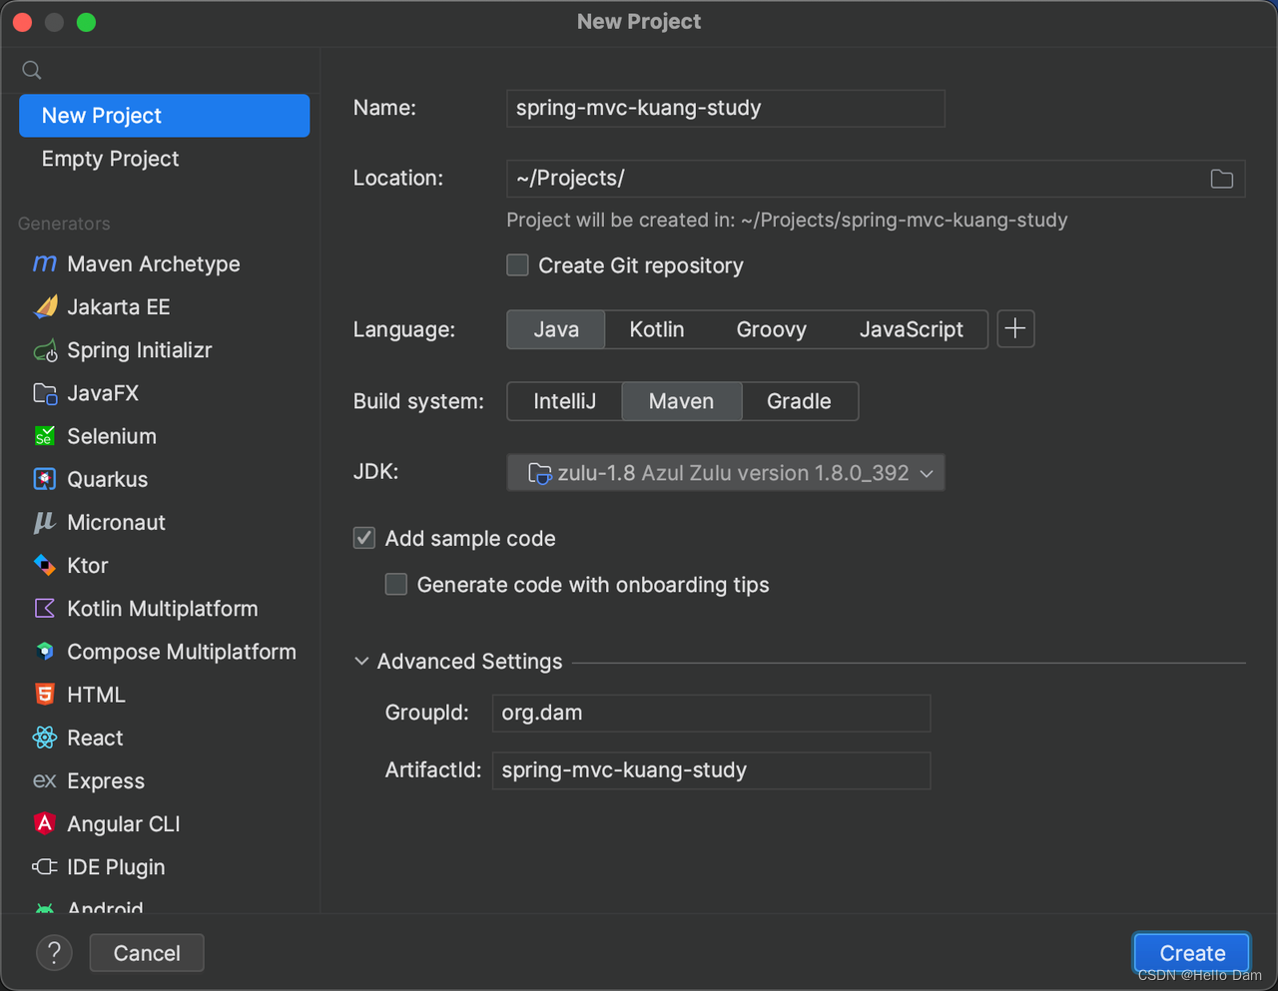This screenshot has width=1278, height=991.
Task: Open Kotlin Multiplatform generator
Action: pos(165,608)
